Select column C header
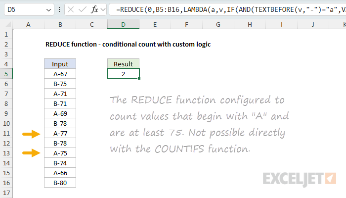The height and width of the screenshot is (198, 346). [x=92, y=24]
